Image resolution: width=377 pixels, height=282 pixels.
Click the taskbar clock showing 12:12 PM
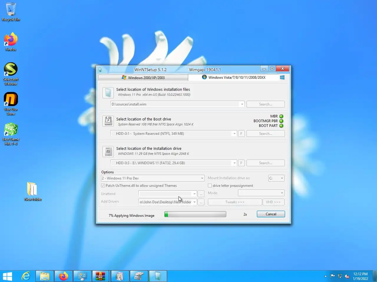361,276
